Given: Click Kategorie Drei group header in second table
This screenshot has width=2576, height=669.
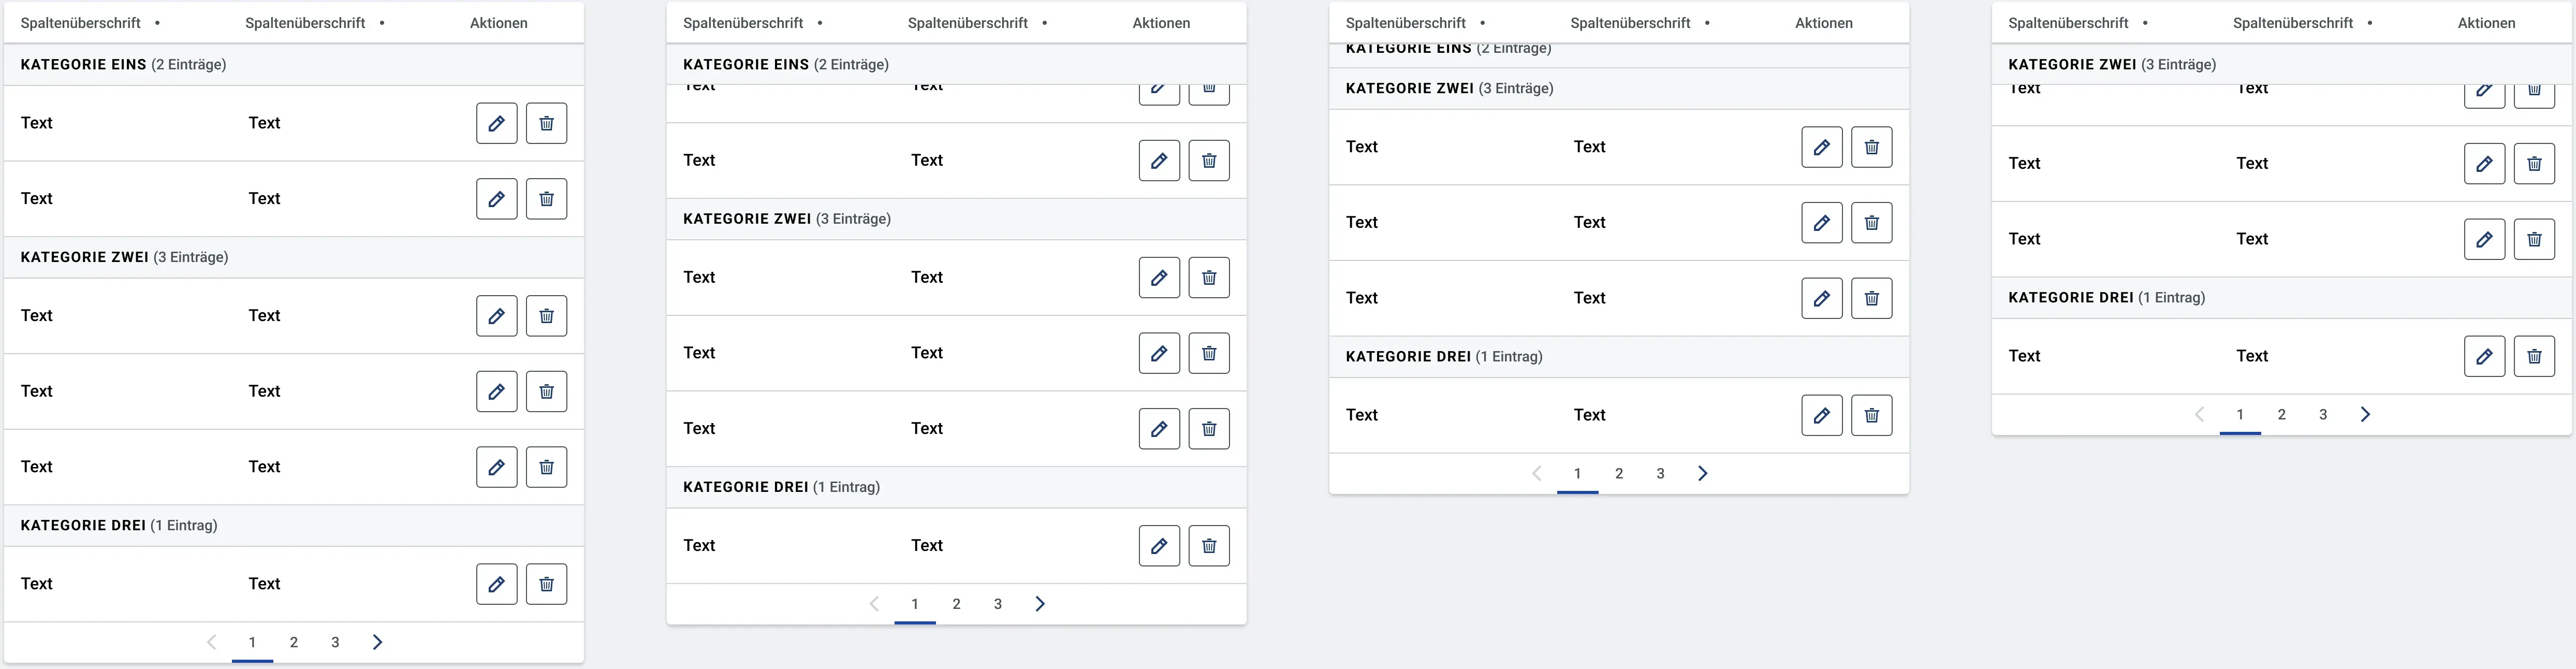Looking at the screenshot, I should point(956,487).
